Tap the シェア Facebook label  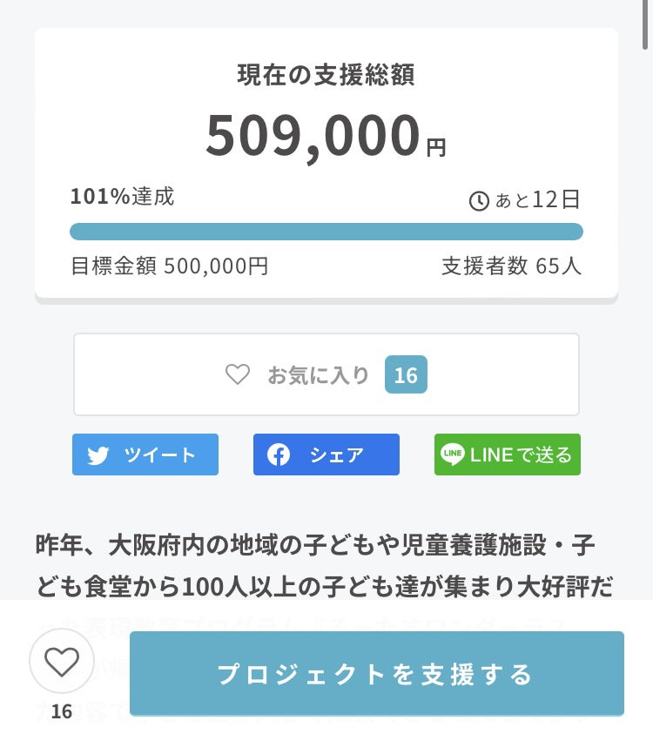pos(336,455)
